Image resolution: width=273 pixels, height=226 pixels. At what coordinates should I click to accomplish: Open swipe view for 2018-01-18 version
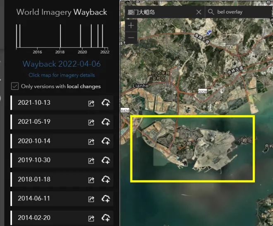(x=91, y=180)
